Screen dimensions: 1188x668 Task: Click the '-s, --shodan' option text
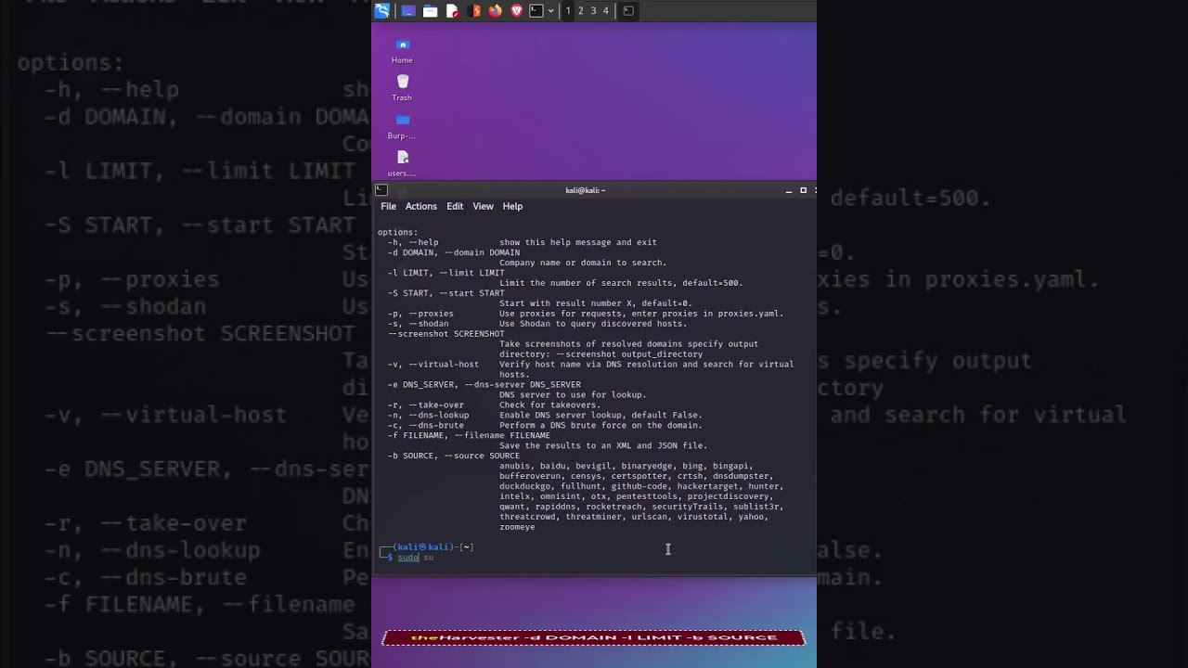pos(419,324)
